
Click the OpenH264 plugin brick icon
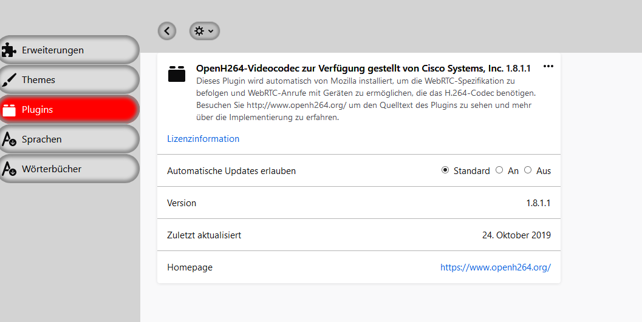177,74
